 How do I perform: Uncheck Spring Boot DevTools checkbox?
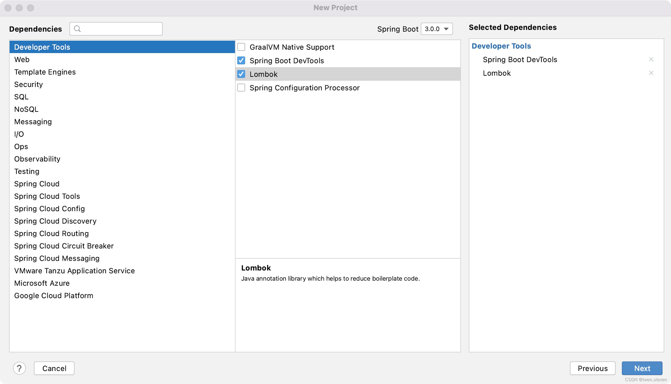tap(241, 60)
